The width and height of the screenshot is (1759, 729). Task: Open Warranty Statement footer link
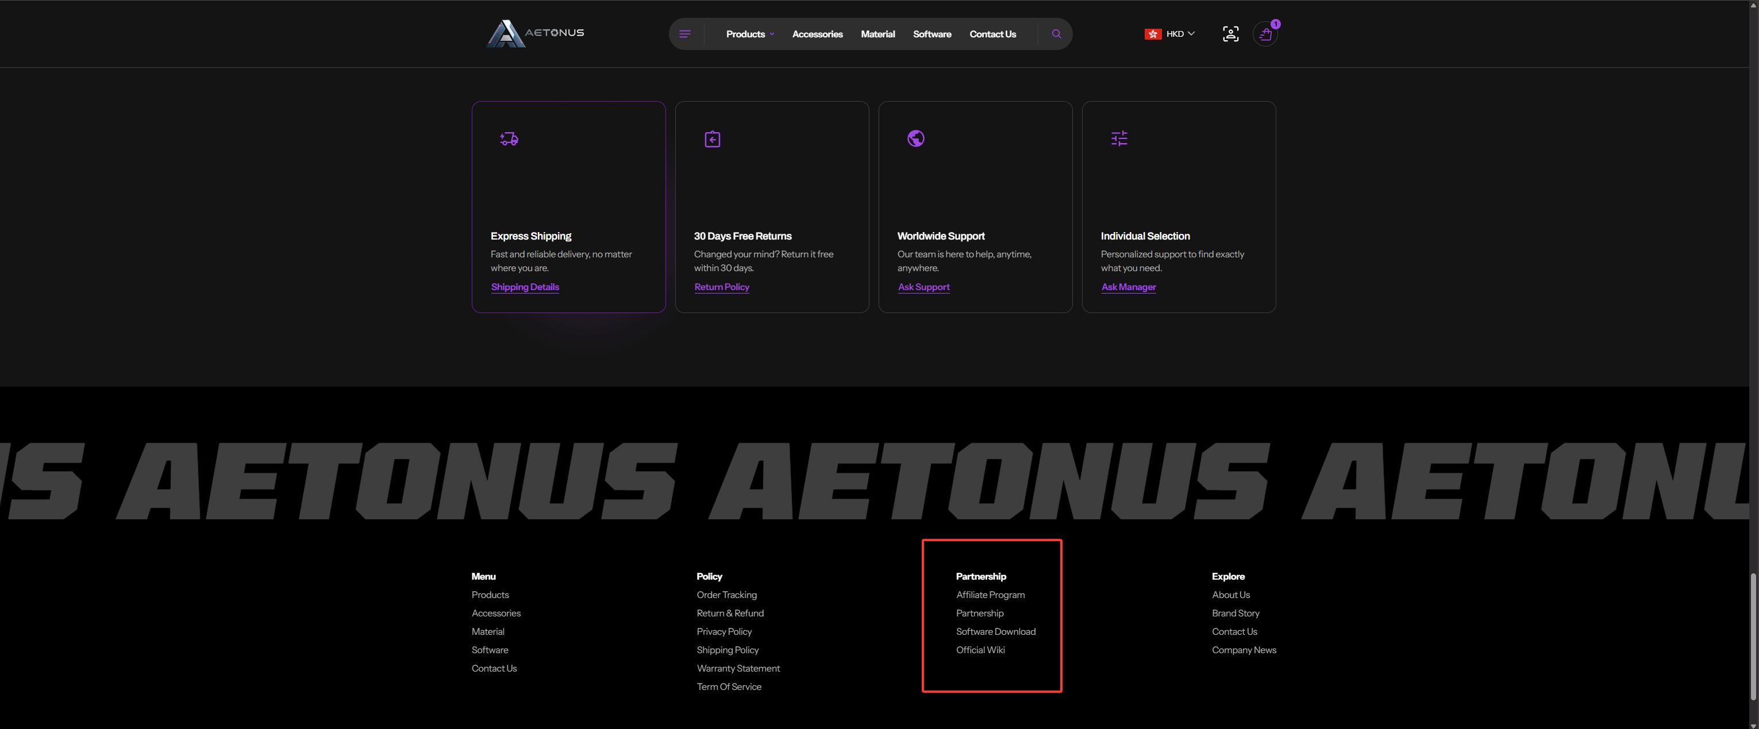click(737, 668)
